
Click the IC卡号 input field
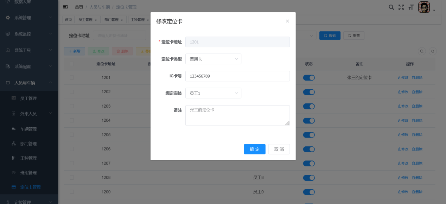(237, 76)
